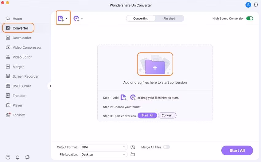Open the notifications bell icon
The image size is (261, 162).
coord(18,157)
